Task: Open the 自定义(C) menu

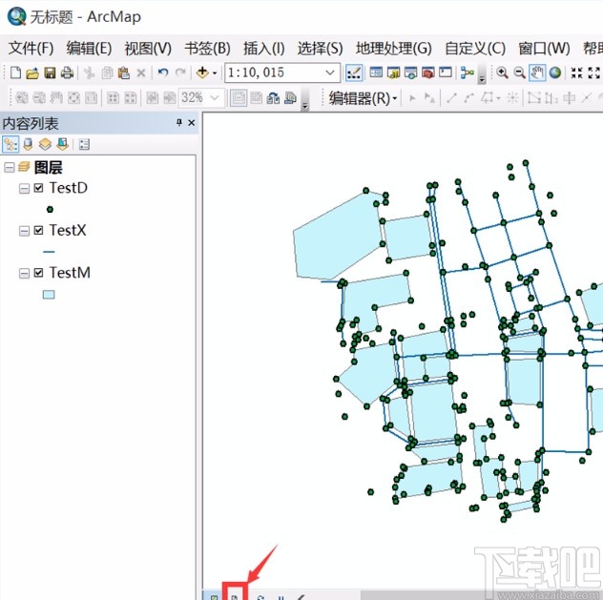Action: click(x=475, y=49)
